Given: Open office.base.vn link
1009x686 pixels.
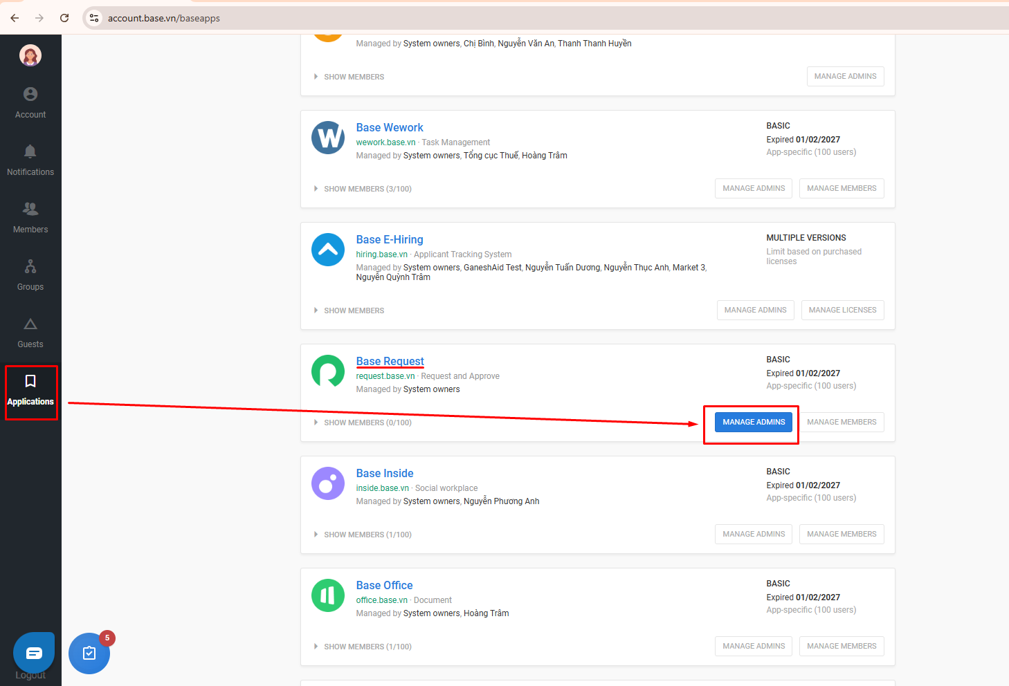Looking at the screenshot, I should tap(382, 600).
